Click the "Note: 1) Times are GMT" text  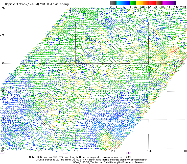click(43, 157)
